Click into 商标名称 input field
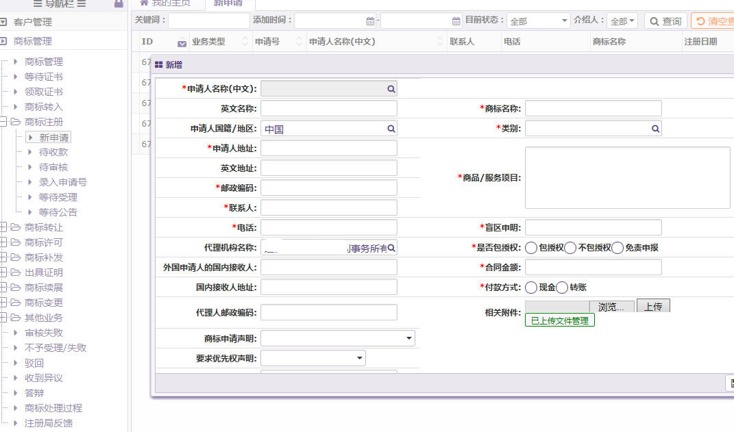This screenshot has width=734, height=432. tap(593, 108)
